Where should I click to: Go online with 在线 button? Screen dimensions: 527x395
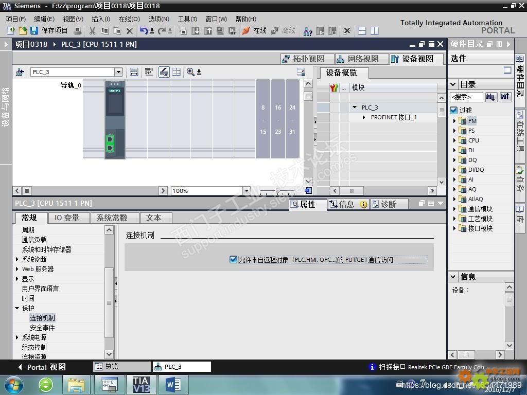pos(254,31)
